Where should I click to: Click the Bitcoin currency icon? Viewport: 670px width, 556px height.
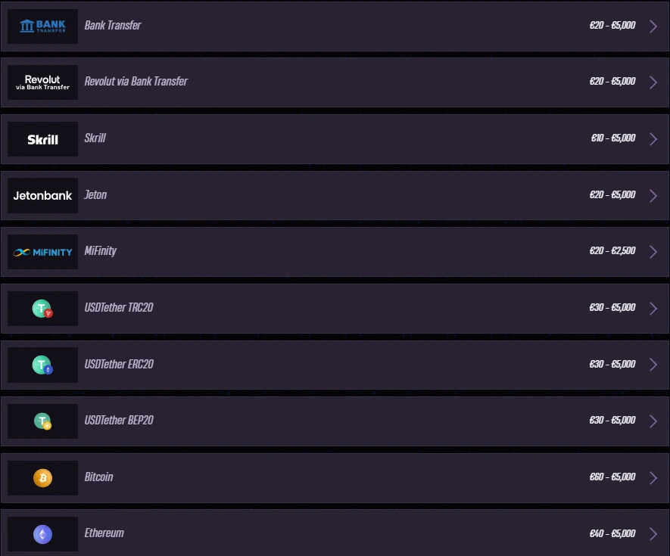click(42, 477)
